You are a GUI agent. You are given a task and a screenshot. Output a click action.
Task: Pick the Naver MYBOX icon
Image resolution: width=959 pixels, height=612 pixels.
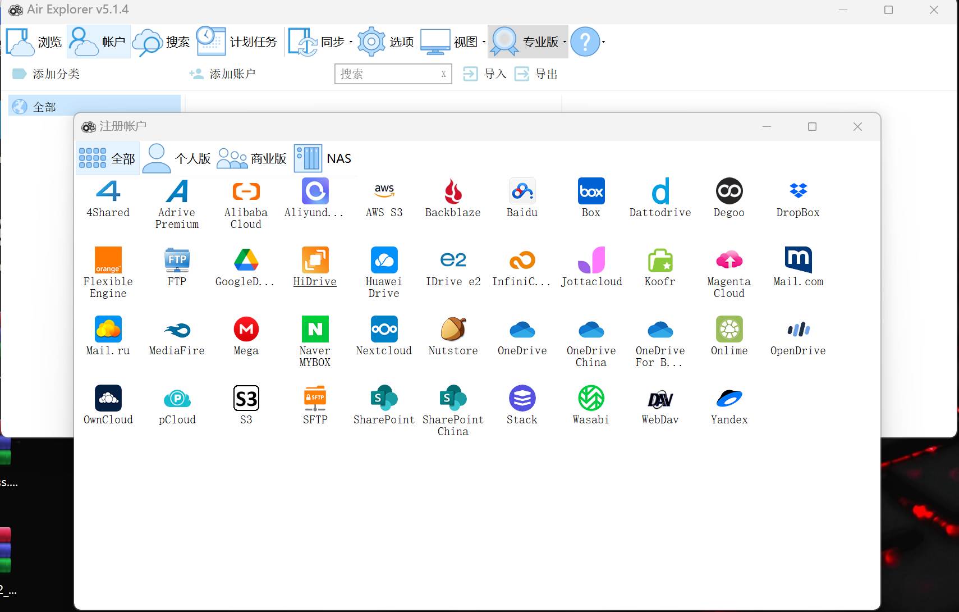pyautogui.click(x=315, y=330)
